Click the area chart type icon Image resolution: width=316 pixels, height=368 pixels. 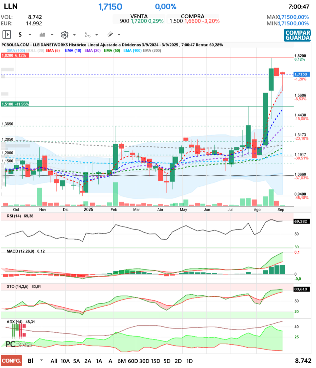pyautogui.click(x=42, y=35)
